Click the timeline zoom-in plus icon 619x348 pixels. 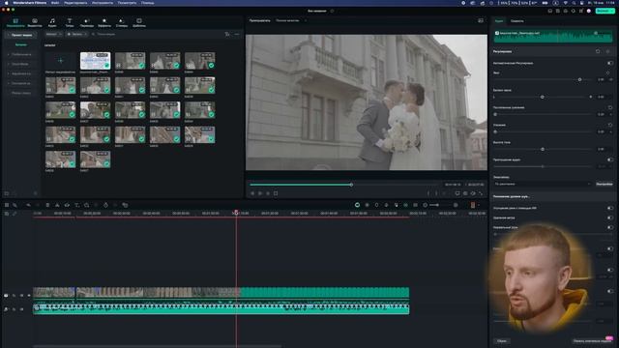[456, 205]
